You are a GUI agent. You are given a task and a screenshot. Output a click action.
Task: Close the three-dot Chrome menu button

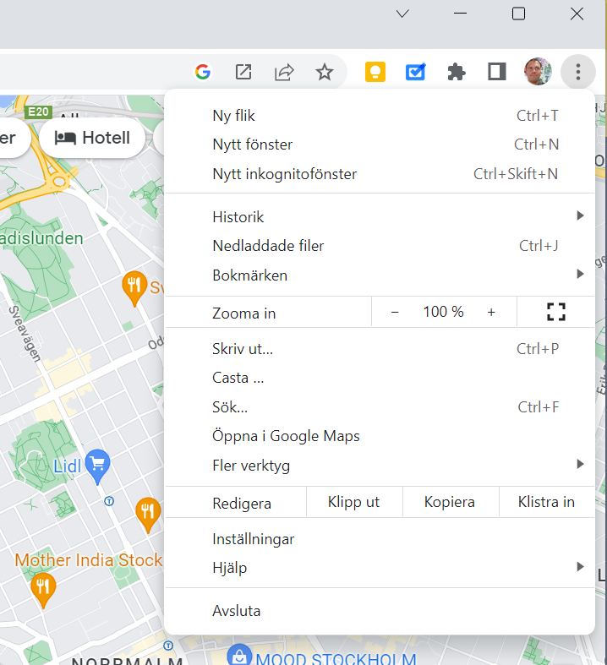578,73
